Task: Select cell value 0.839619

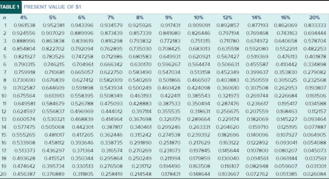Action: point(82,41)
